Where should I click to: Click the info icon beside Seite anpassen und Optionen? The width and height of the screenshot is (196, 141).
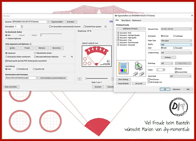31,44
